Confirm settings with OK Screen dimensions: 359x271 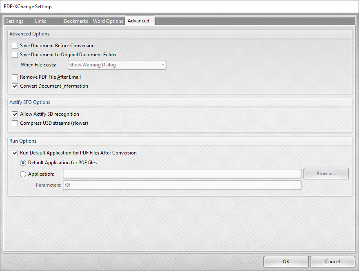pos(286,262)
